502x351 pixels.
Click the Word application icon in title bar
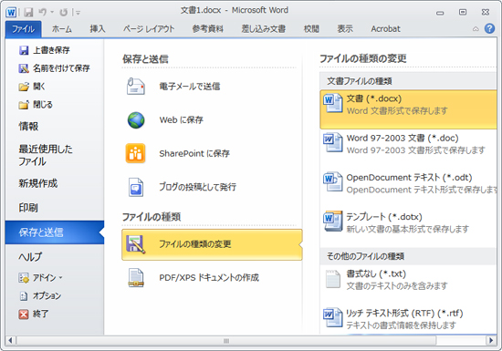point(11,12)
